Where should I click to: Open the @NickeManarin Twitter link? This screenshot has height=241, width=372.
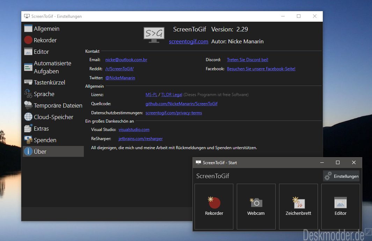[120, 78]
